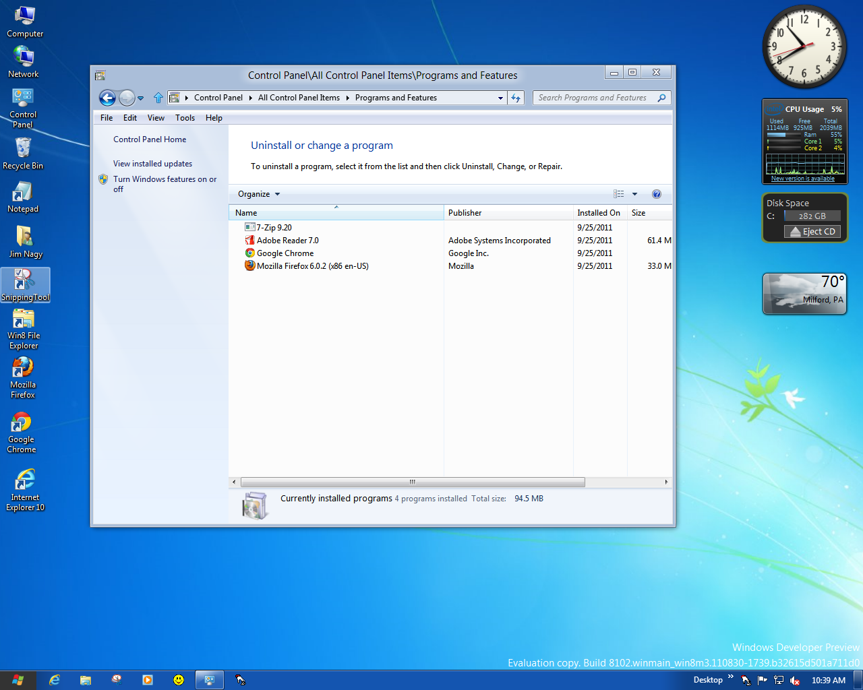Click All Control Panel Items breadcrumb
Image resolution: width=863 pixels, height=690 pixels.
click(x=299, y=98)
